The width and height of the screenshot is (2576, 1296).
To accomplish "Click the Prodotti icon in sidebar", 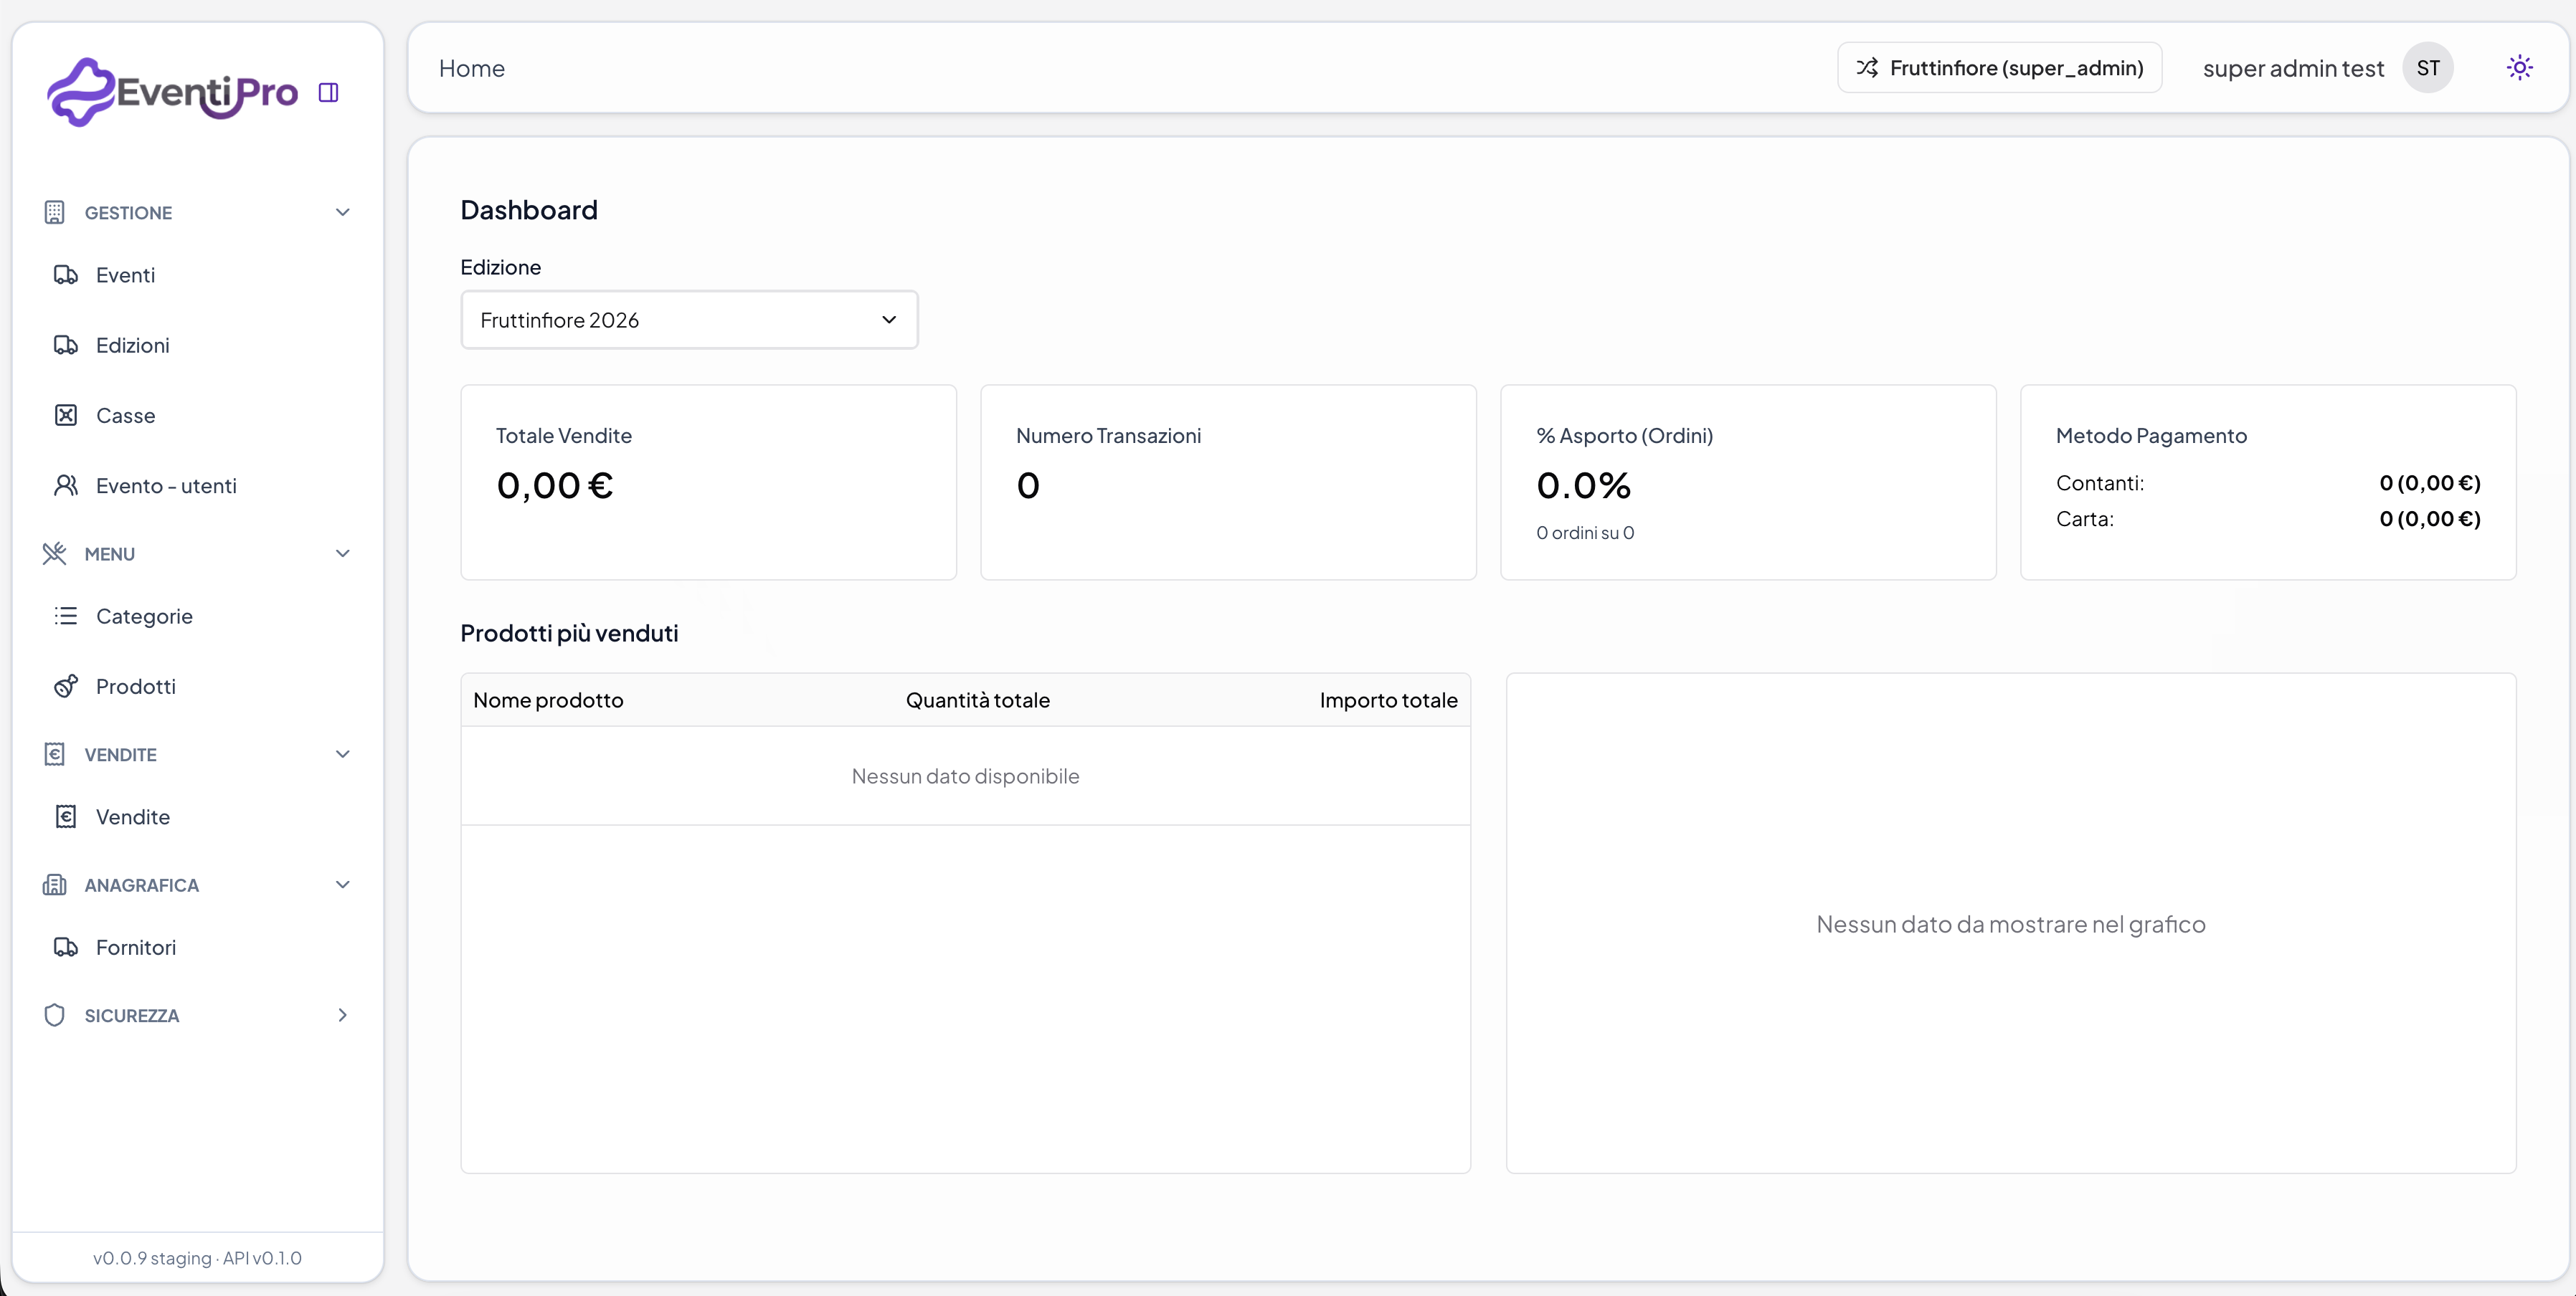I will [x=66, y=687].
